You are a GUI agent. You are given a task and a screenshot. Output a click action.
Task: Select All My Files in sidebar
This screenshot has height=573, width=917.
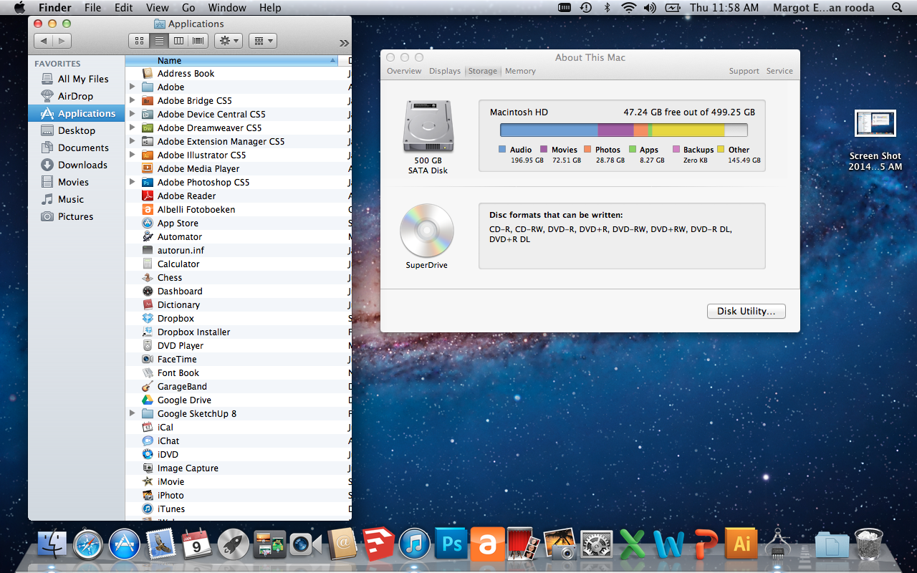[x=77, y=79]
